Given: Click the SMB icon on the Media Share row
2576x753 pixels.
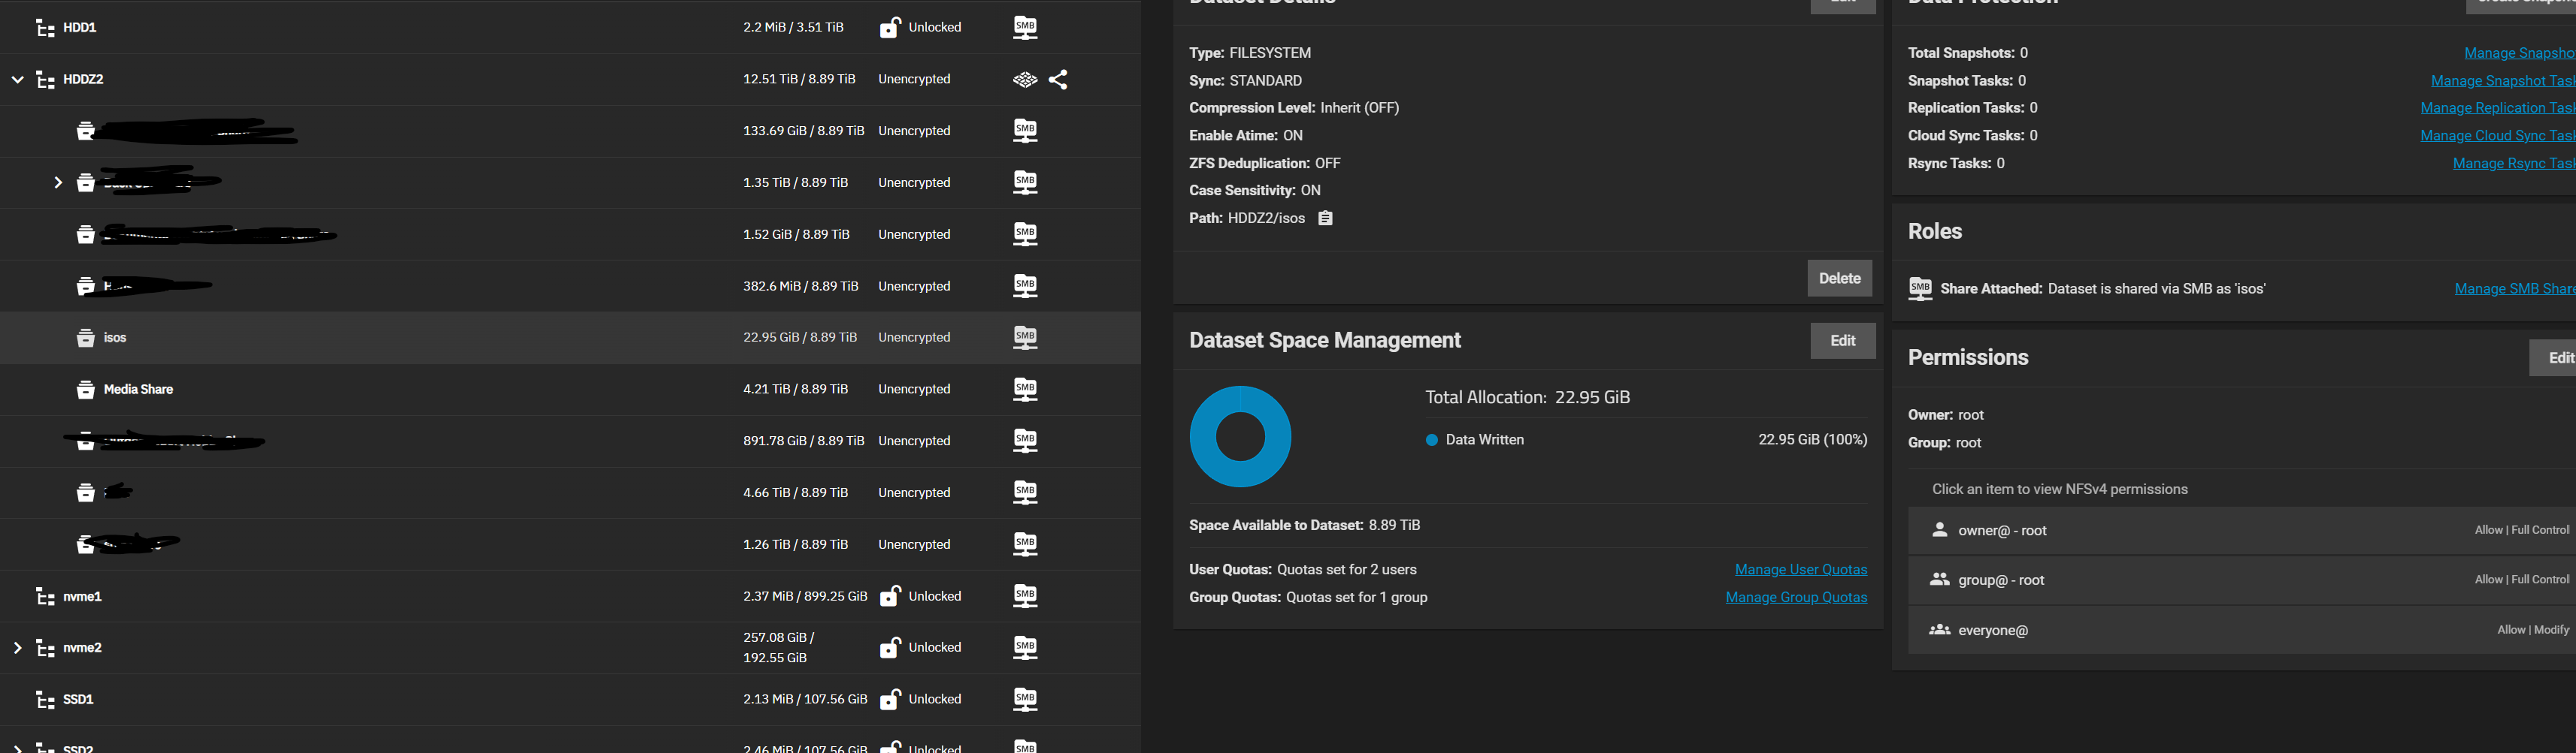Looking at the screenshot, I should tap(1024, 388).
